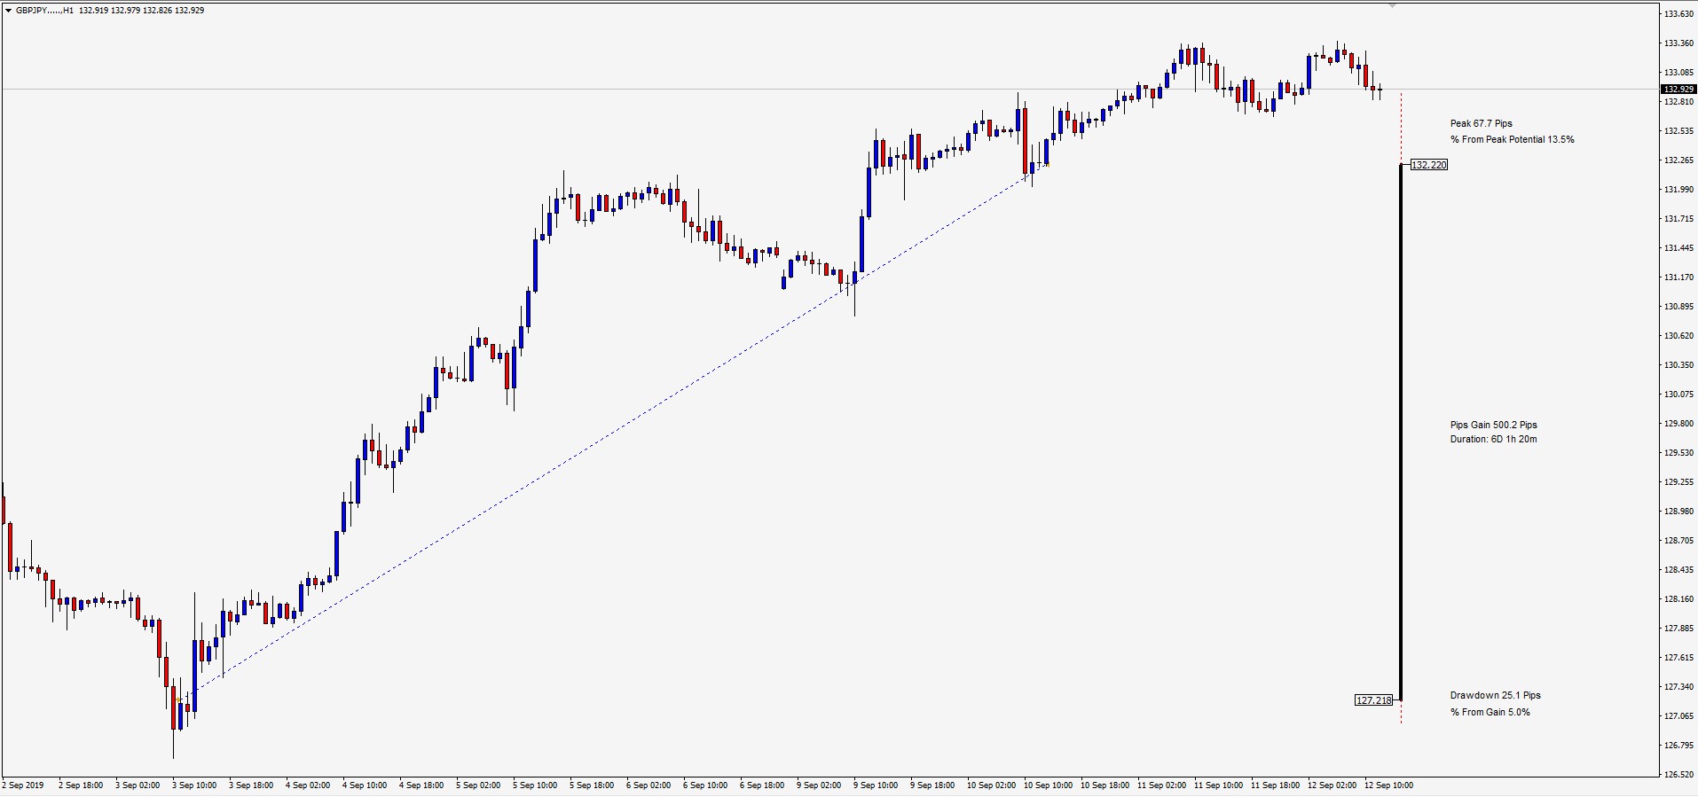Click the '2 Sep 2019' time axis label

click(x=23, y=785)
